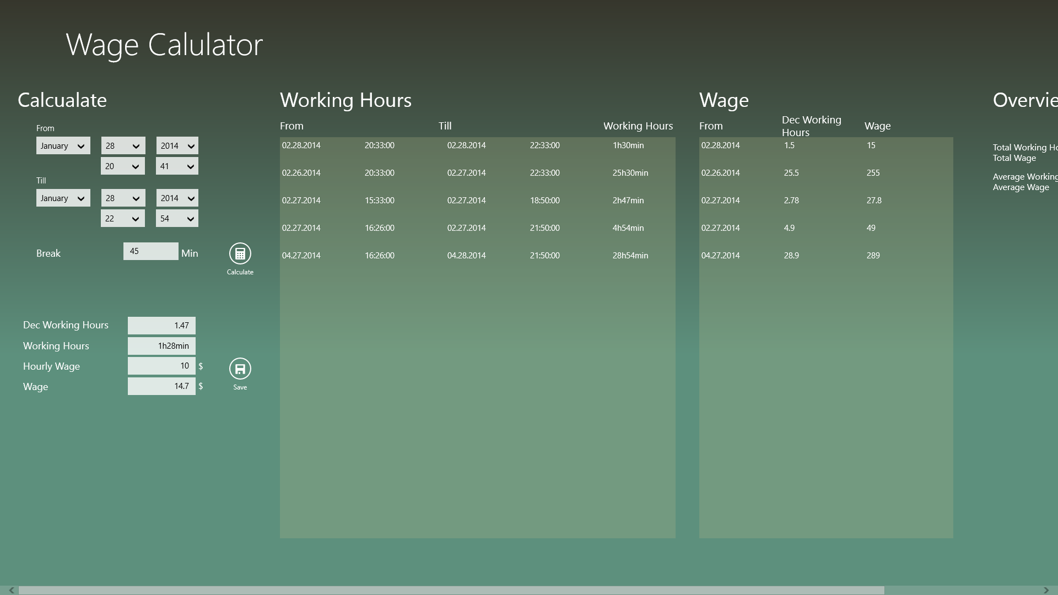This screenshot has width=1058, height=595.
Task: Select the wage row showing 289
Action: pos(825,256)
